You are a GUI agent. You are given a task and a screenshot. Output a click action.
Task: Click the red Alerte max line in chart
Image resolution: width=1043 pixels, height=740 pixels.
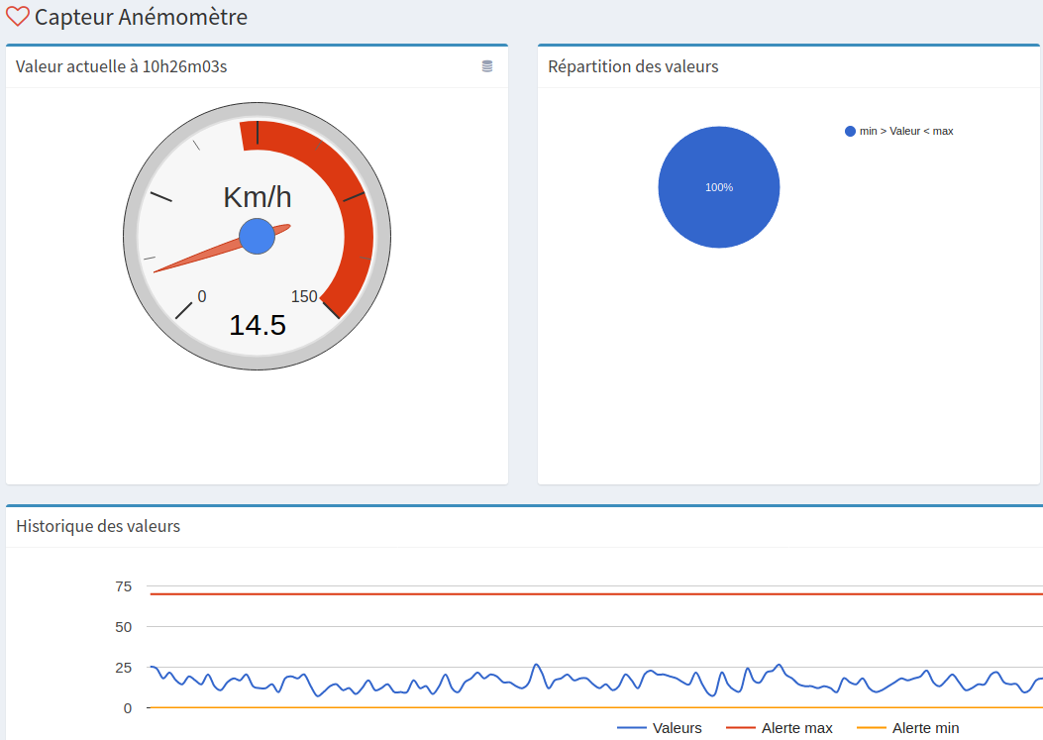tap(596, 593)
